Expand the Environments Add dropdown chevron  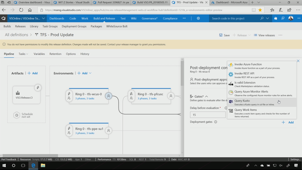click(90, 73)
